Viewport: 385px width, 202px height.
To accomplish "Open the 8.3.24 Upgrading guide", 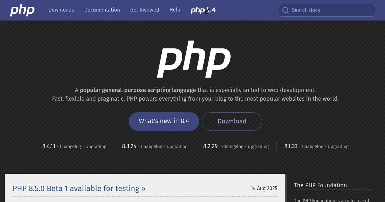I will pyautogui.click(x=177, y=147).
